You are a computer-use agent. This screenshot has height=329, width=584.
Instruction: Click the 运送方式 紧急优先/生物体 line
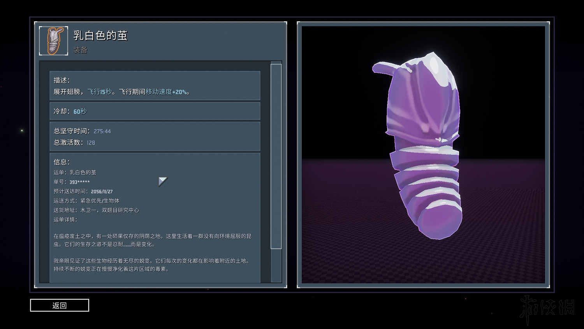pyautogui.click(x=86, y=201)
